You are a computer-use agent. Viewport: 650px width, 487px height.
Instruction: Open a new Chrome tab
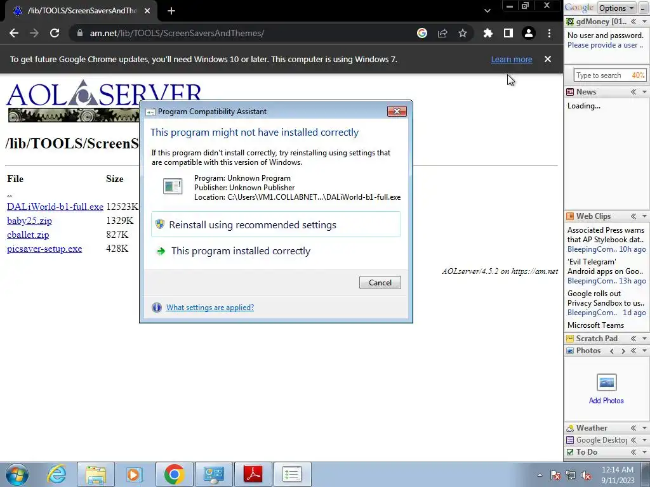[x=171, y=11]
